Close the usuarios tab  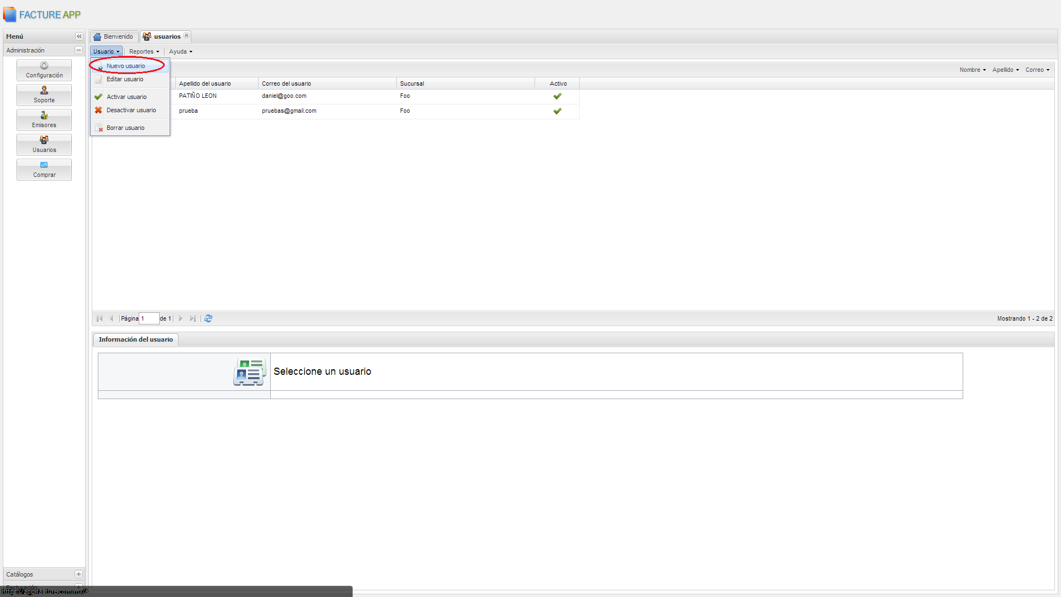187,35
